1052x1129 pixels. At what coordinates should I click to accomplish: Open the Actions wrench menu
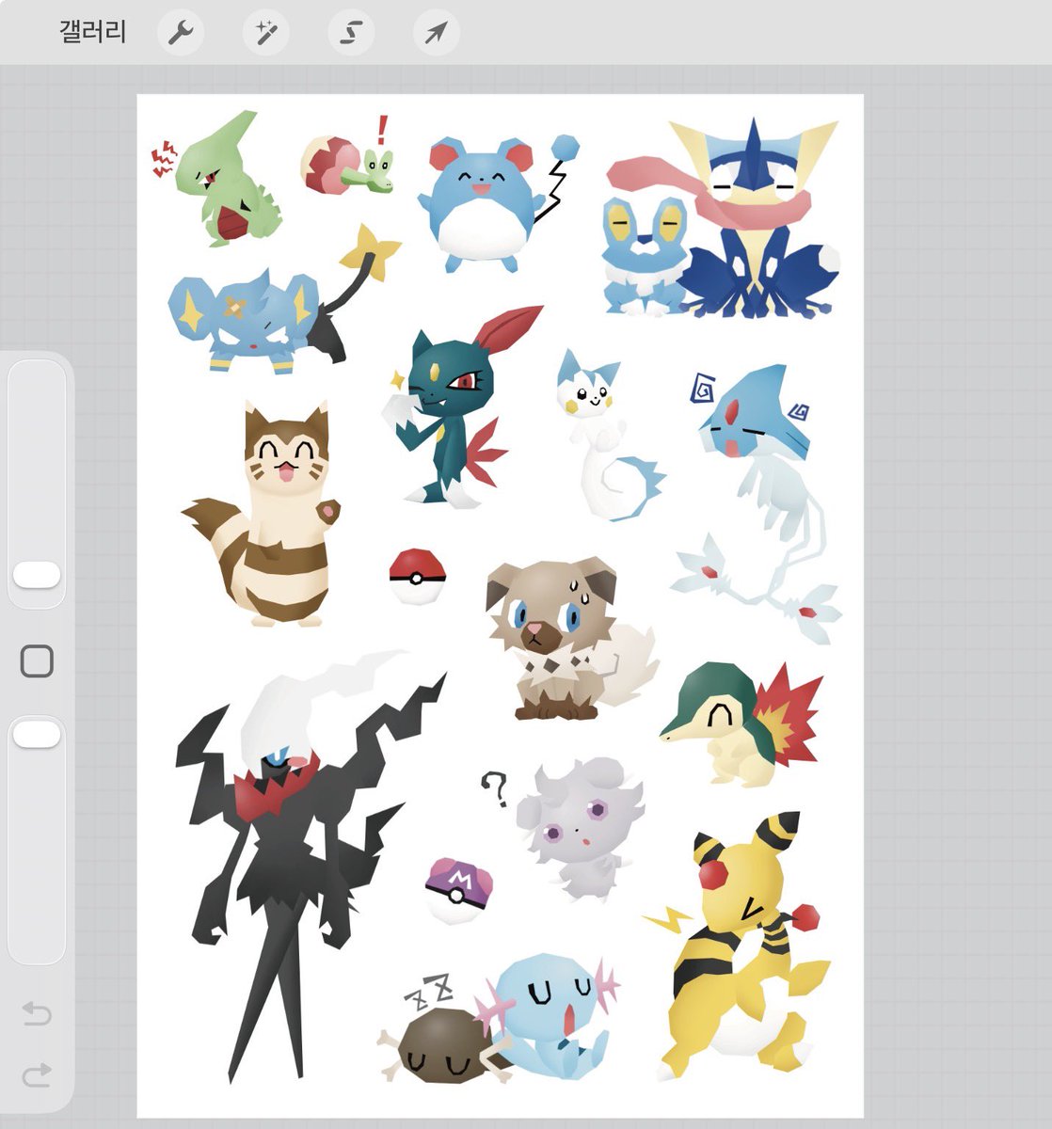pyautogui.click(x=180, y=34)
